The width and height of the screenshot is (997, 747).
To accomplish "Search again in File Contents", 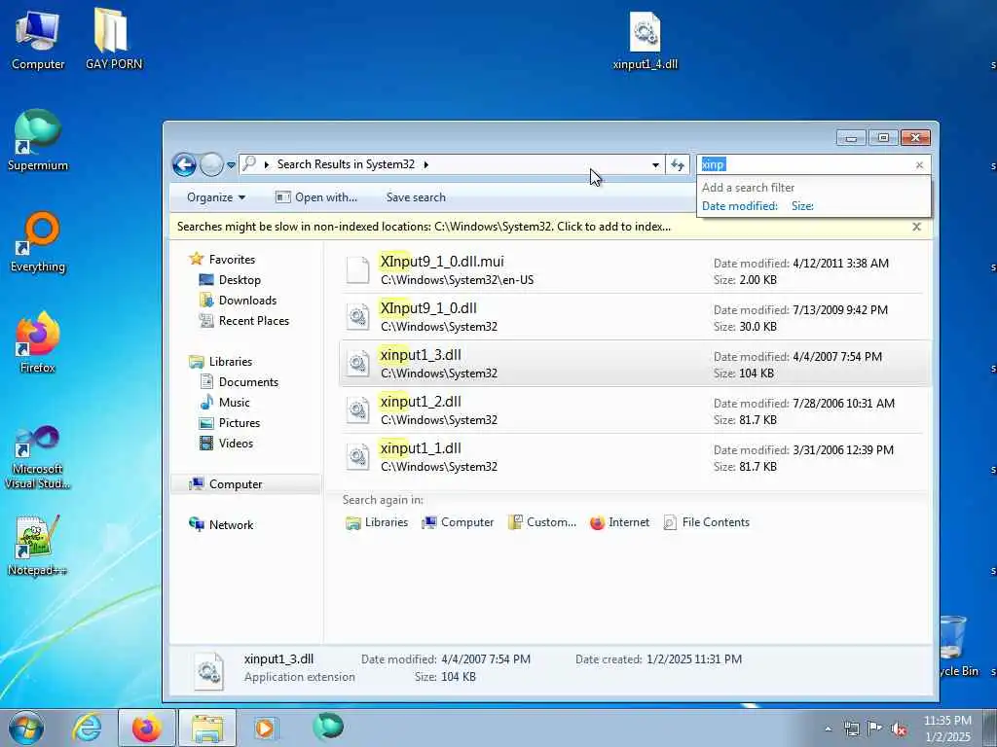I will (707, 522).
